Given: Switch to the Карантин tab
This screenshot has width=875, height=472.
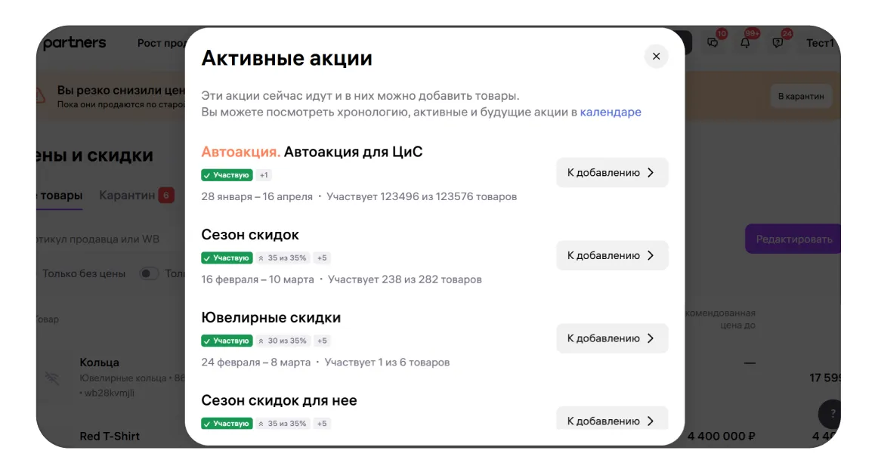Looking at the screenshot, I should coord(127,196).
